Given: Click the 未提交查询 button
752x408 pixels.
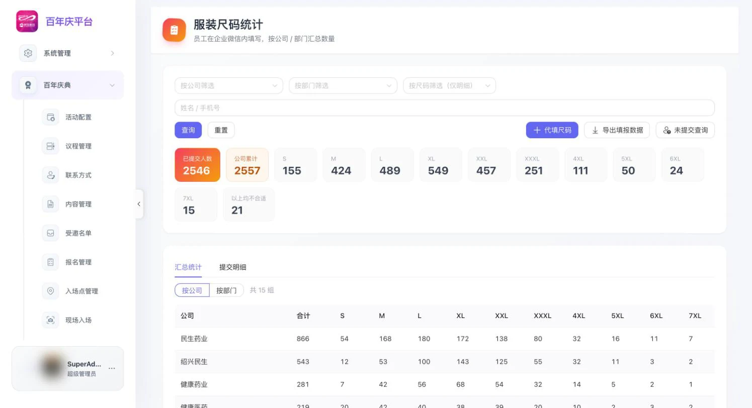Looking at the screenshot, I should click(x=685, y=130).
